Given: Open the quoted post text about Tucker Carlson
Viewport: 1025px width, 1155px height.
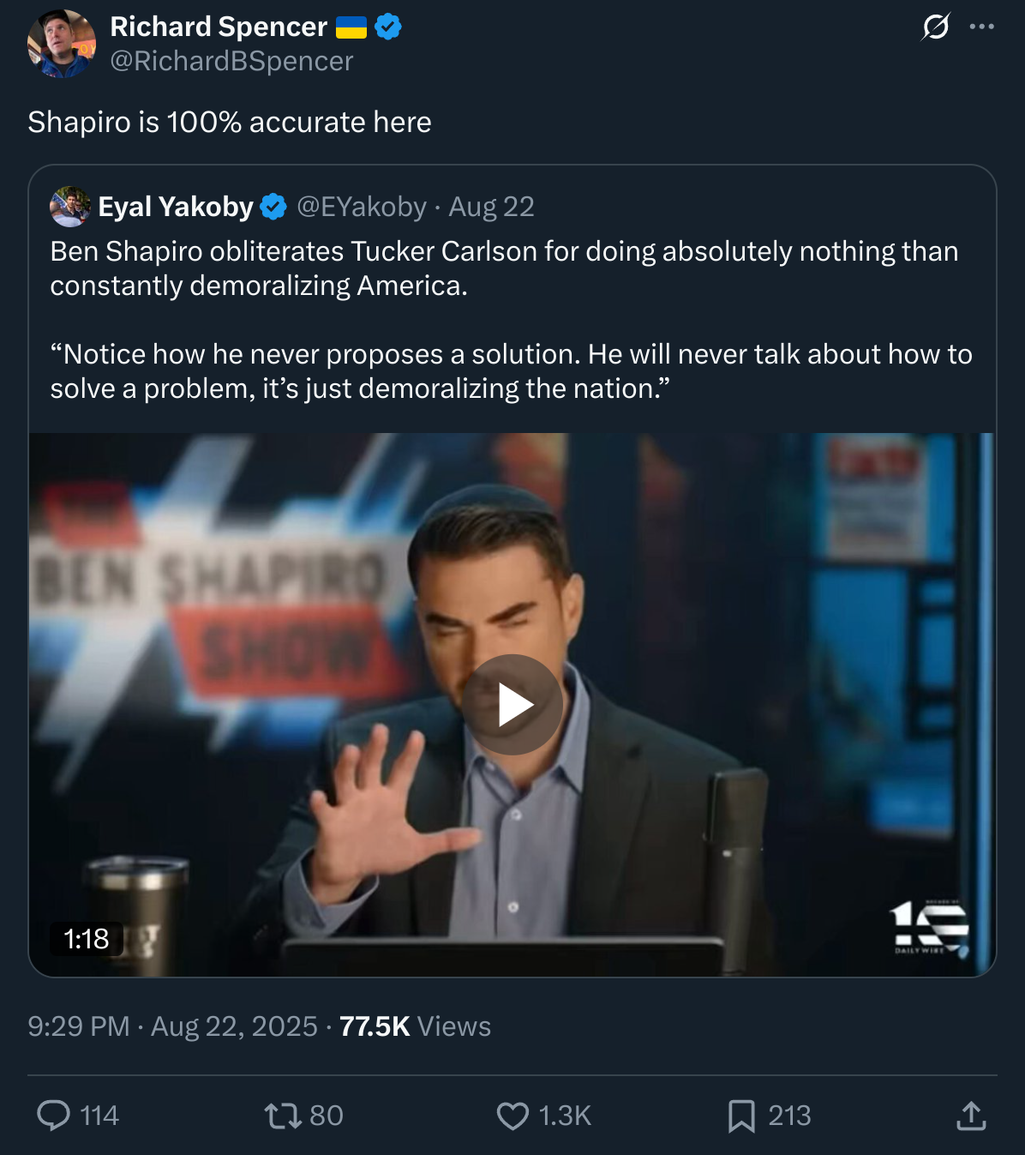Looking at the screenshot, I should (504, 268).
